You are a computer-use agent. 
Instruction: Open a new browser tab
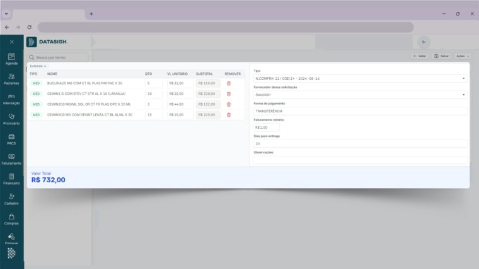[x=91, y=14]
